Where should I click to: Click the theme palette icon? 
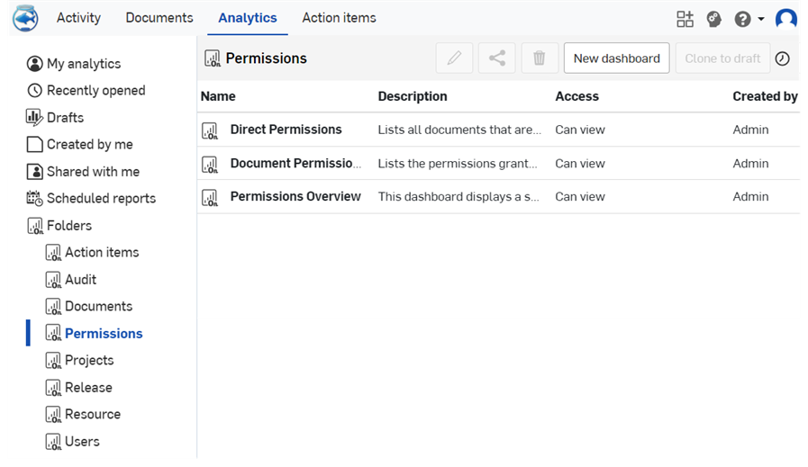[713, 19]
